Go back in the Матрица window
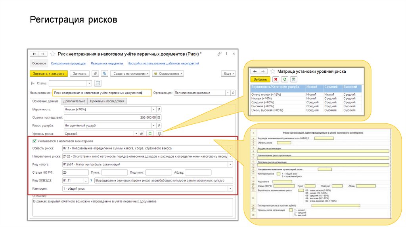The width and height of the screenshot is (406, 227). 255,71
